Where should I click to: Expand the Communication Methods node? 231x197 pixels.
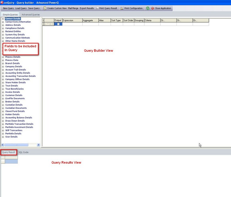pyautogui.click(x=3, y=38)
